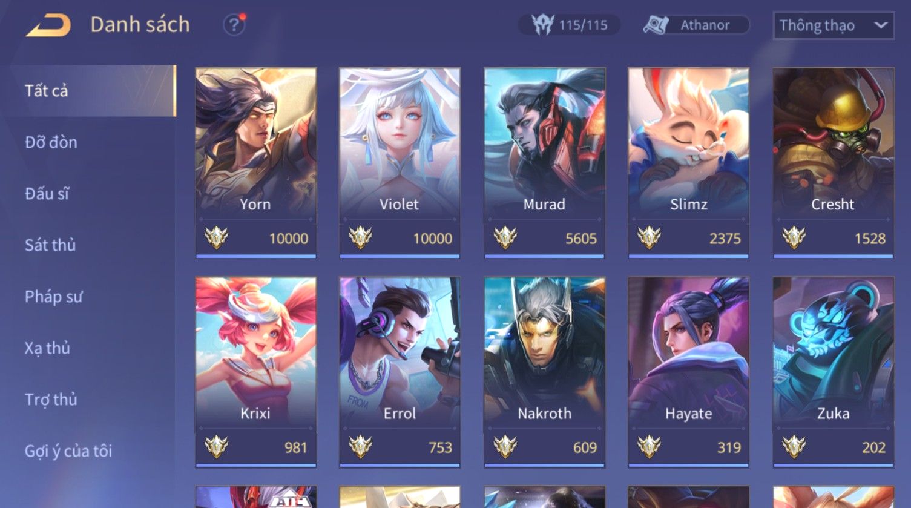
Task: Click the hero count emblem icon showing 115/115
Action: coord(542,25)
